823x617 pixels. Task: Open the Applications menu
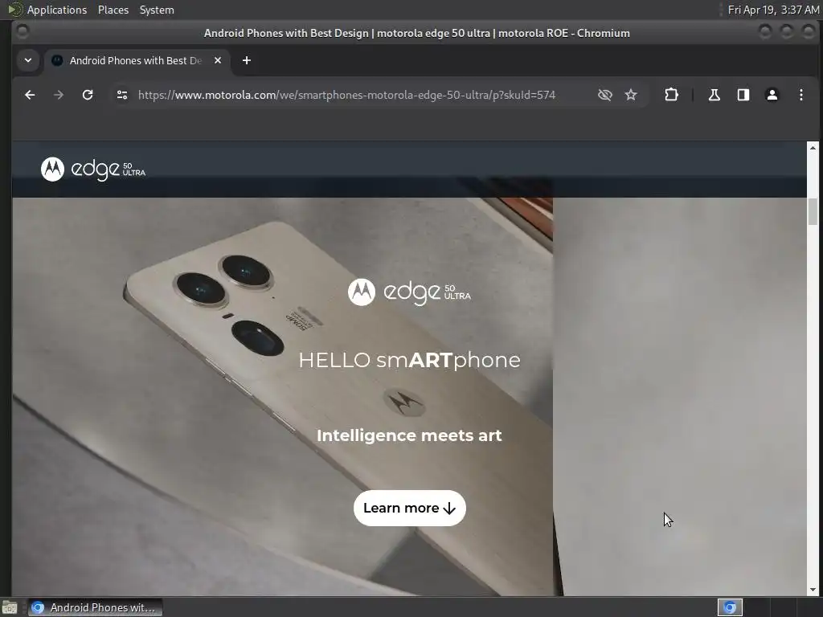(57, 10)
